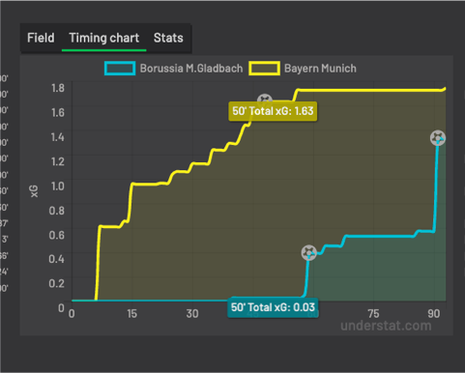Click Gladbach's first goal ball icon near 60'
Image resolution: width=465 pixels, height=373 pixels.
tap(308, 253)
